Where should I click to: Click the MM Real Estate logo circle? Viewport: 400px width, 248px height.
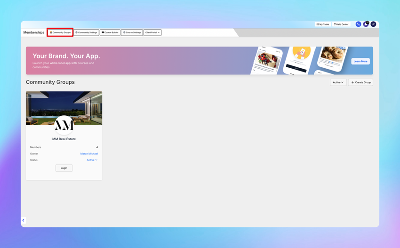64,125
